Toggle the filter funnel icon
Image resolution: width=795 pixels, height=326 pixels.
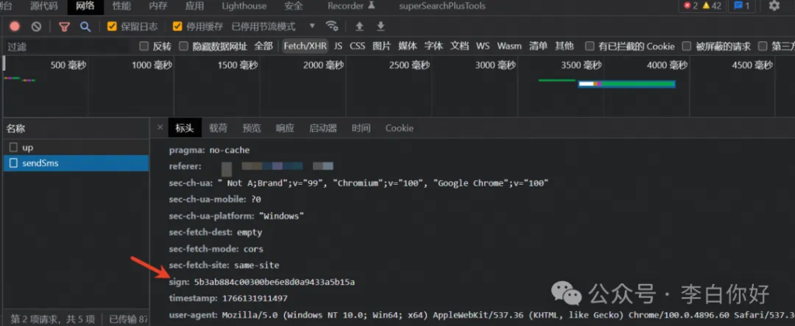[x=64, y=26]
